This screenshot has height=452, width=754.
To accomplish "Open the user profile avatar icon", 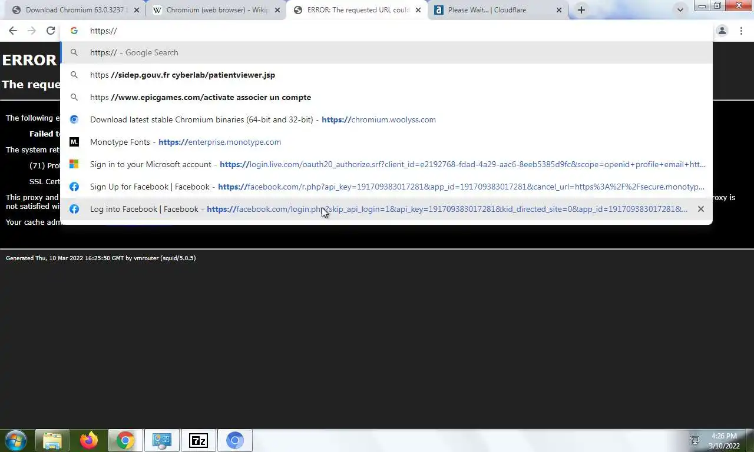I will pyautogui.click(x=722, y=31).
